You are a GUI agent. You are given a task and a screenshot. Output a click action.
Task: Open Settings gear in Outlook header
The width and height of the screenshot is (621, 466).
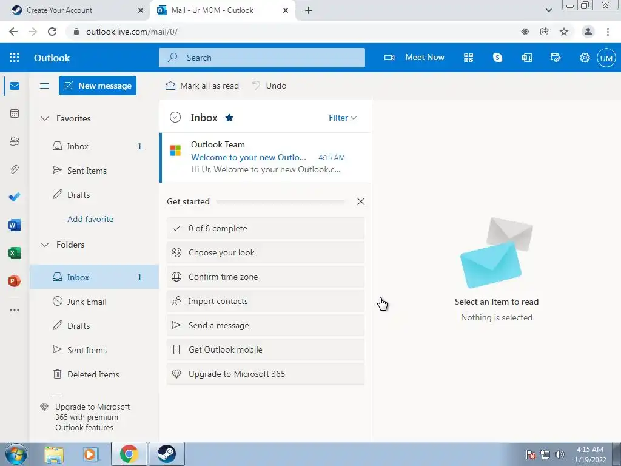pyautogui.click(x=585, y=58)
